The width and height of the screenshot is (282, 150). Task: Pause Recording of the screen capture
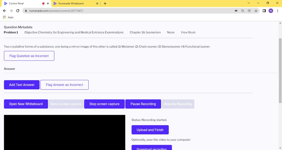click(143, 104)
